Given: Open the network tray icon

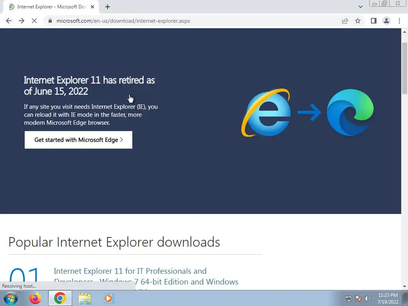Looking at the screenshot, I should click(348, 298).
